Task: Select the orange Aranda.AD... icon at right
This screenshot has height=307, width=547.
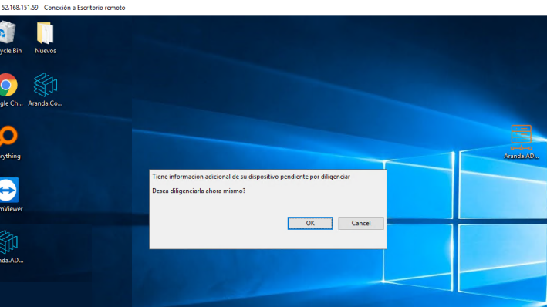Action: pos(522,142)
